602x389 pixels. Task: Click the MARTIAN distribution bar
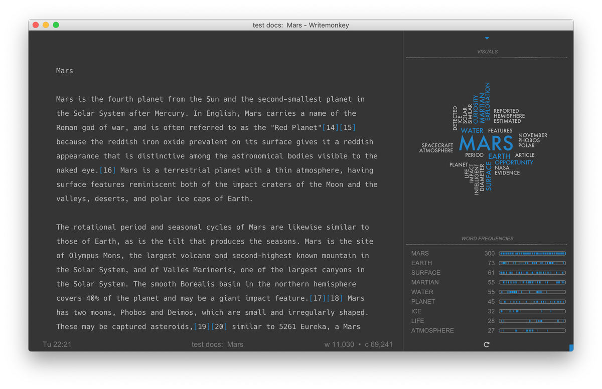pos(532,282)
